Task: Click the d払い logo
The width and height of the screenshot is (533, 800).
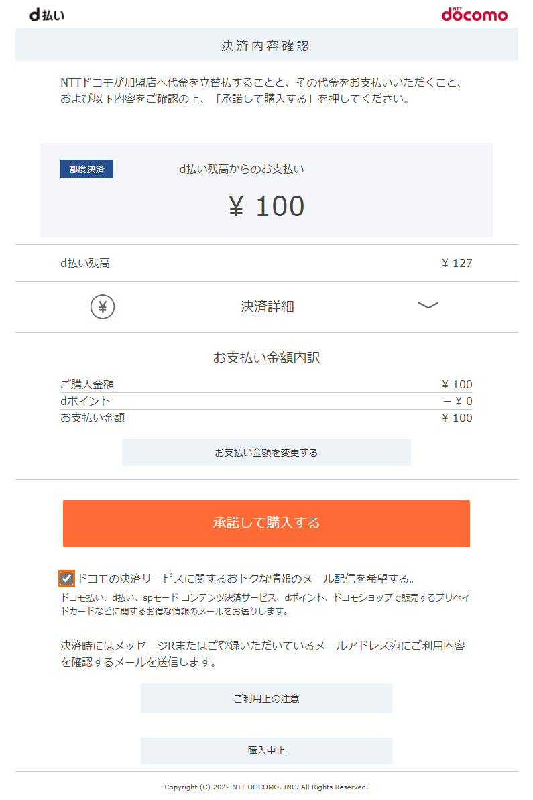Action: click(47, 15)
